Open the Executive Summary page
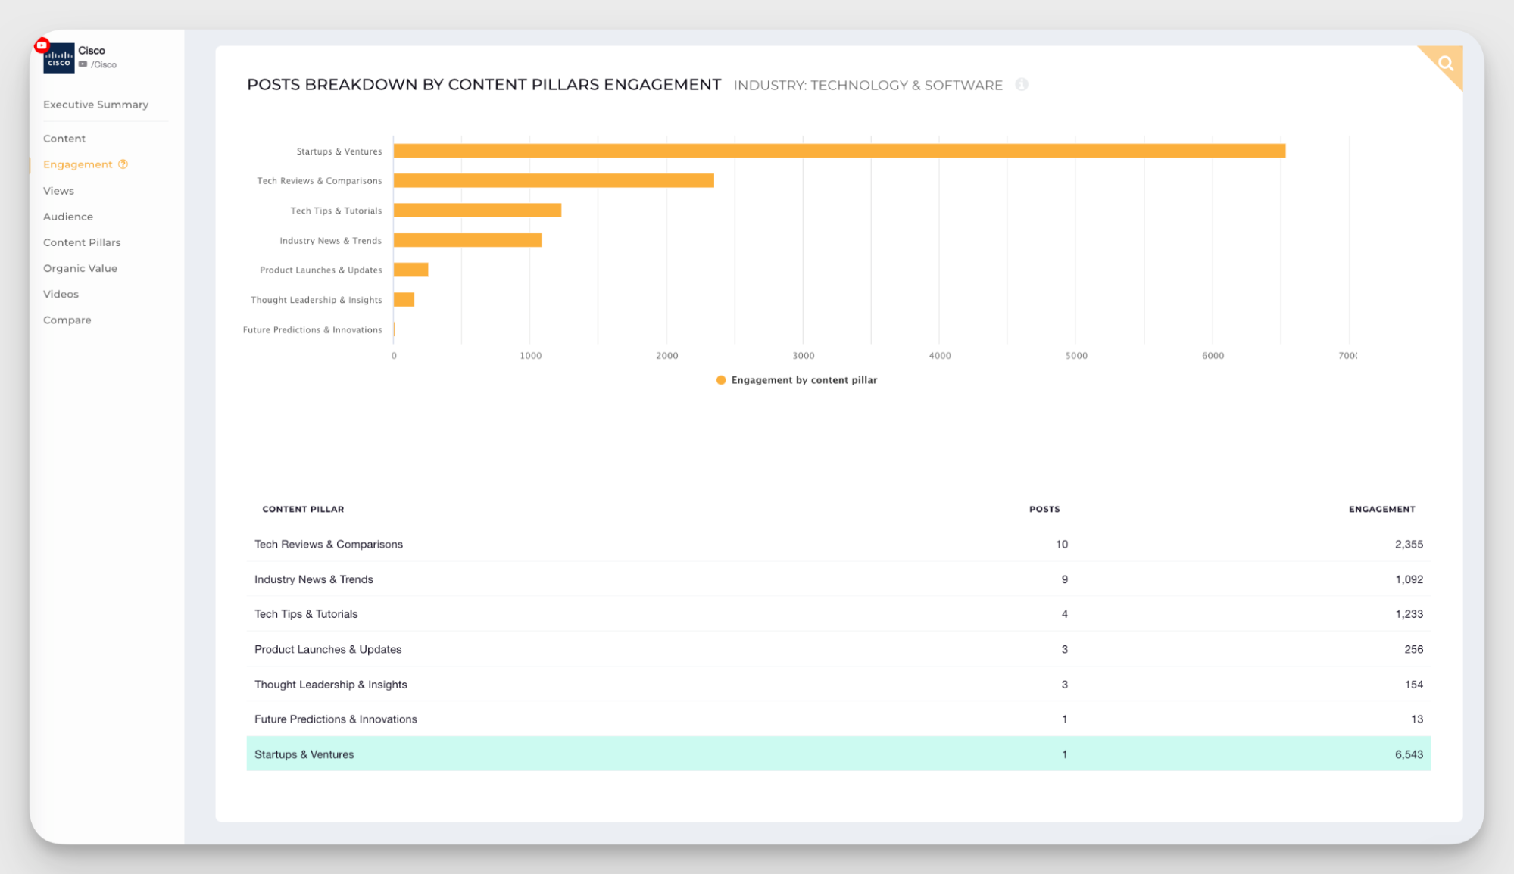 [x=95, y=104]
